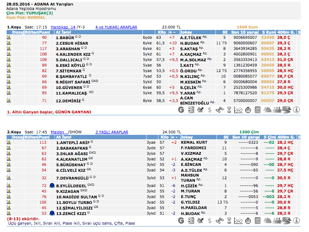Viewport: 309px width, 232px height.
Task: Open the Handikap 14 link
Action: (x=63, y=27)
